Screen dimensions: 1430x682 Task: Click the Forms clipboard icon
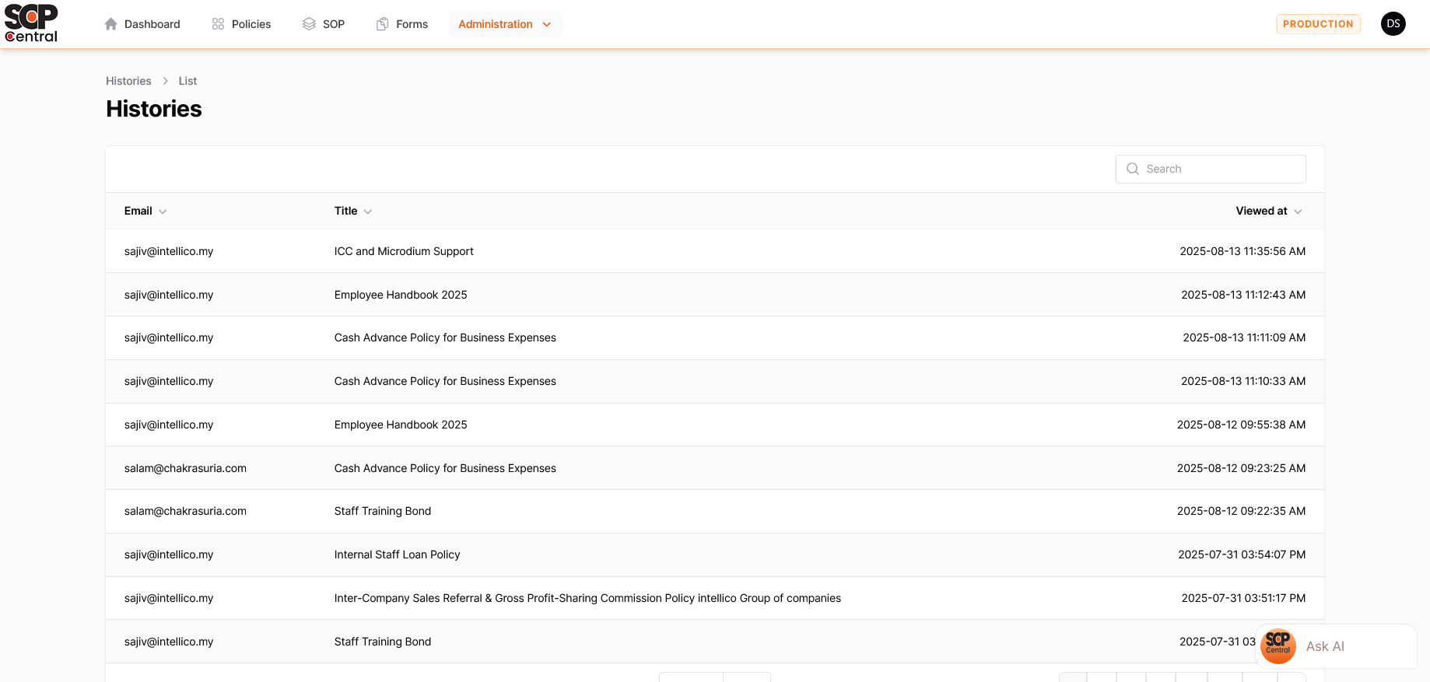tap(382, 24)
